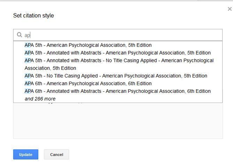Close the Set citation style dialog
Screen dimensions: 233x163
(x=230, y=9)
